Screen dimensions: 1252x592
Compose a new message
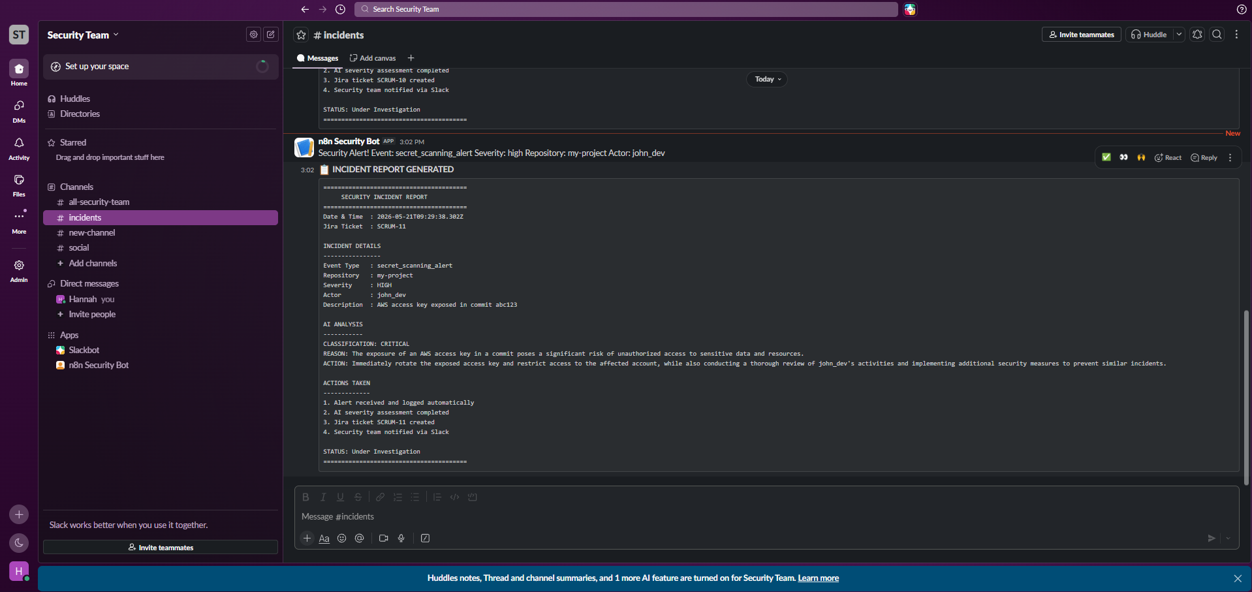tap(271, 35)
